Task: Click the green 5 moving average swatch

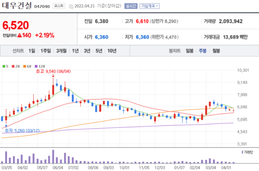Action: click(3, 66)
